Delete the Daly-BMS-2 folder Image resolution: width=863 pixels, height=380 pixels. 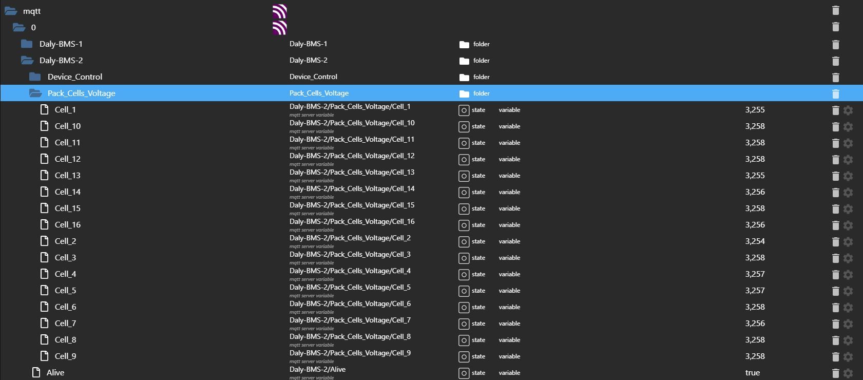(835, 61)
